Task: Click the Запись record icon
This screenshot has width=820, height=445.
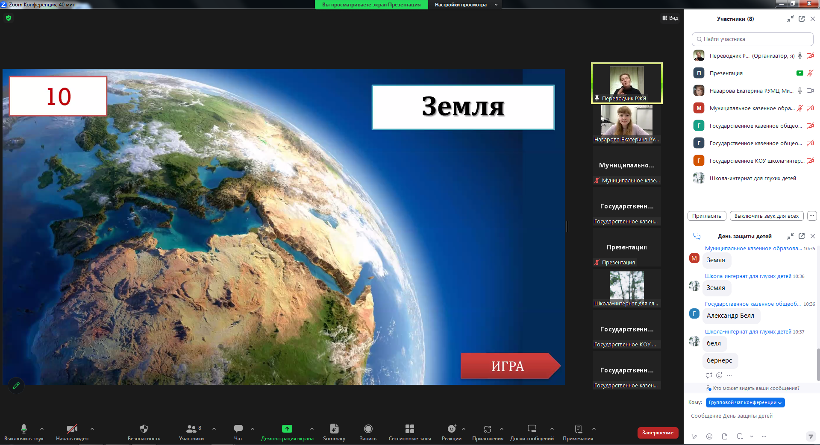Action: click(368, 429)
